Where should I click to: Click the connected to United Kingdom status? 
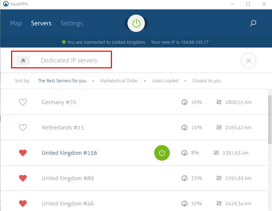(x=107, y=42)
